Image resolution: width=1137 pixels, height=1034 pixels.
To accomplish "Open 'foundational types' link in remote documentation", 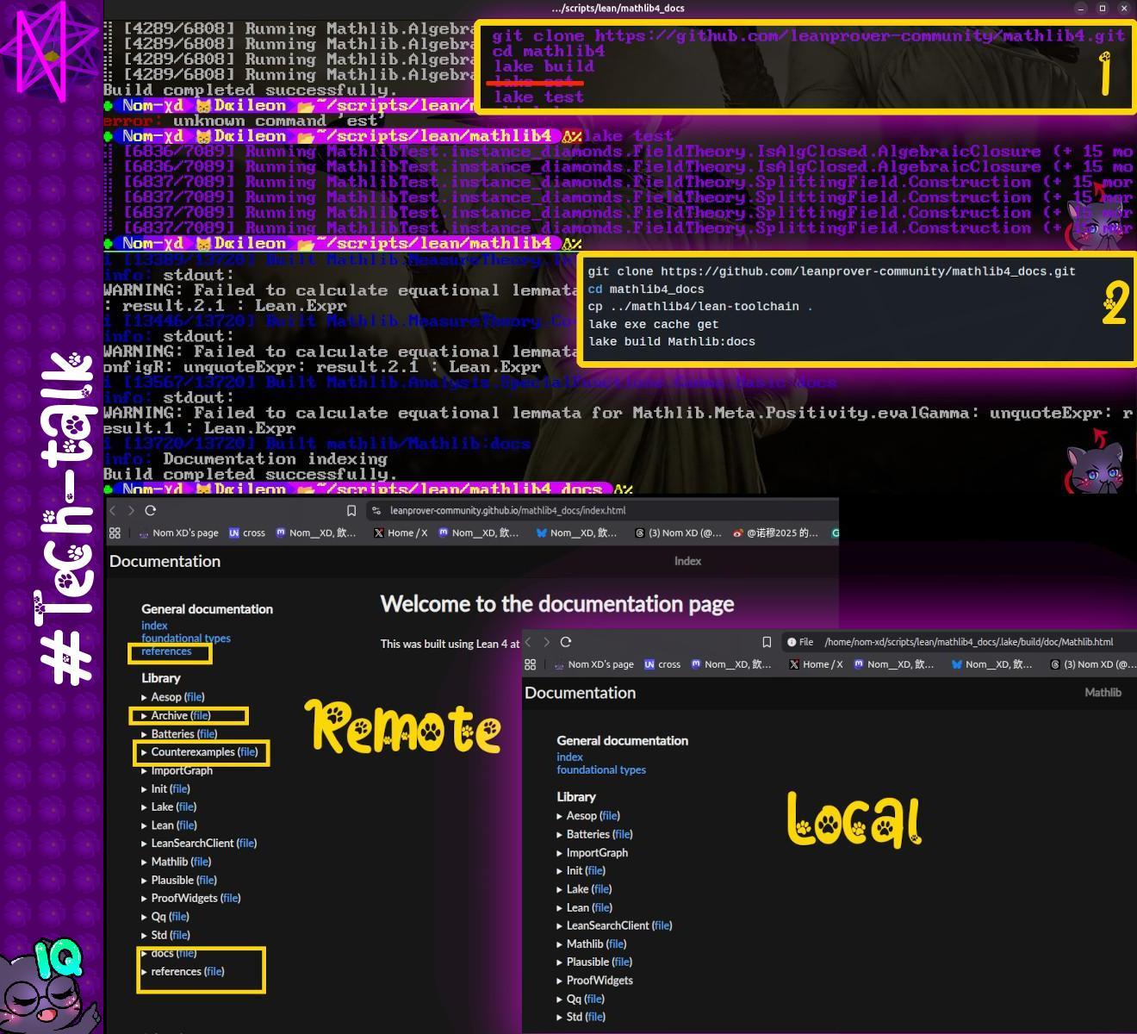I will coord(186,638).
